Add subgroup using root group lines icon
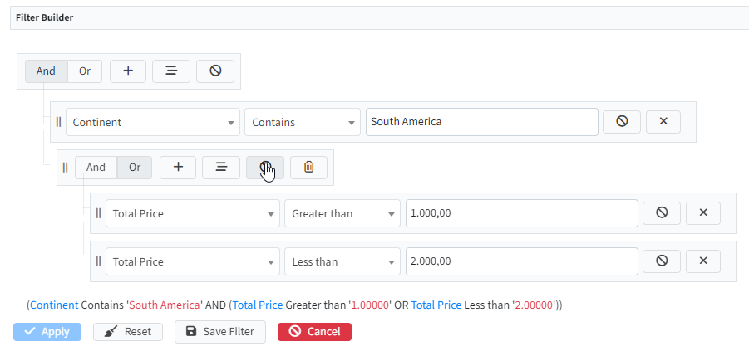 click(171, 71)
